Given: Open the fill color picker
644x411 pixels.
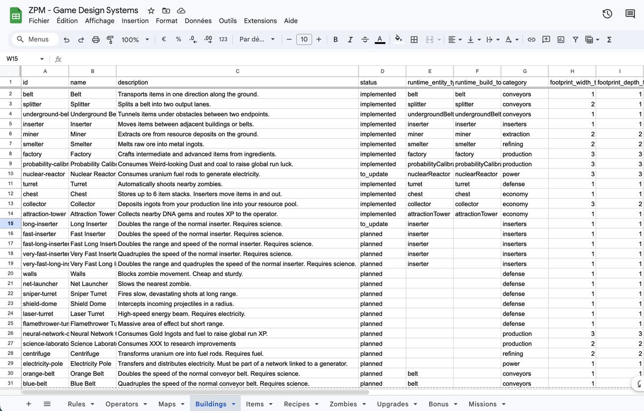Looking at the screenshot, I should click(398, 39).
